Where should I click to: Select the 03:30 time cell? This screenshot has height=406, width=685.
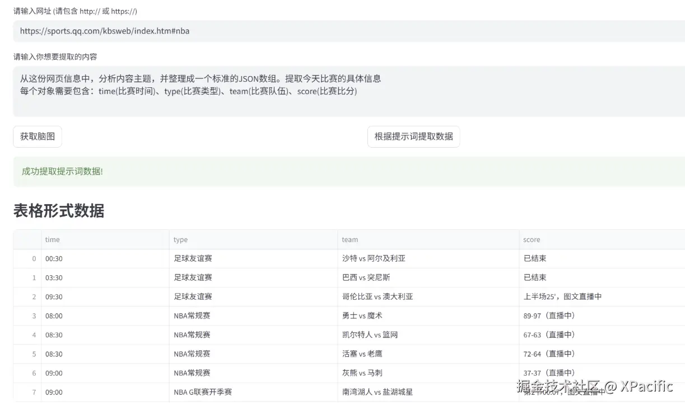pyautogui.click(x=105, y=277)
